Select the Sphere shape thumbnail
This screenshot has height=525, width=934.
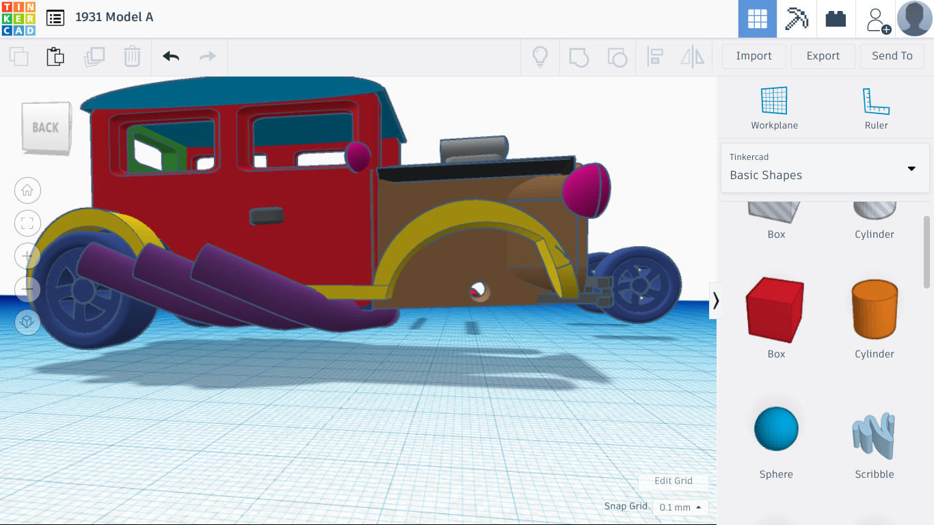coord(775,429)
